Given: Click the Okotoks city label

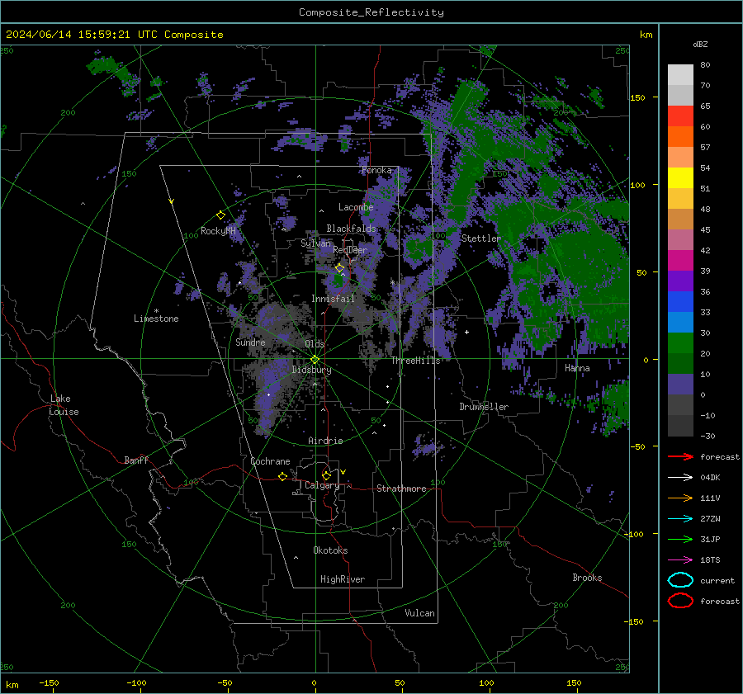Looking at the screenshot, I should (x=330, y=550).
